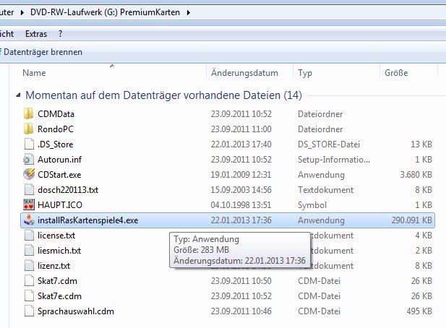Sort by Typ column header
This screenshot has width=446, height=328.
[304, 73]
